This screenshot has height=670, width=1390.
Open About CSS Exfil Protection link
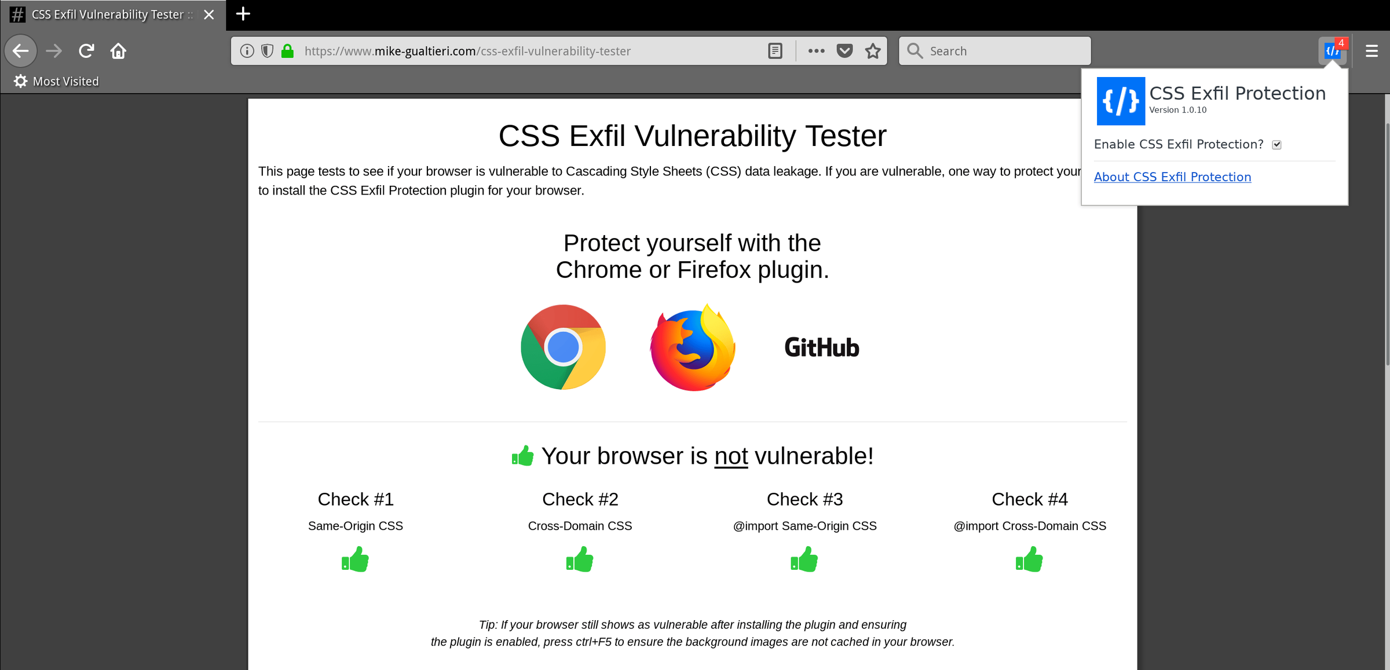pos(1172,177)
